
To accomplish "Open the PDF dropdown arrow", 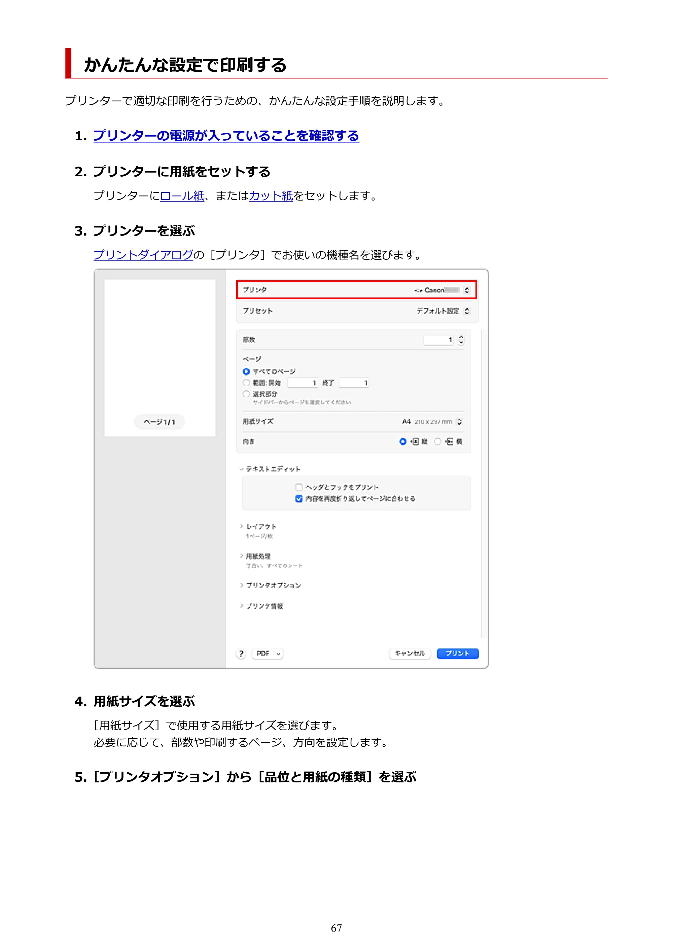I will (x=279, y=654).
